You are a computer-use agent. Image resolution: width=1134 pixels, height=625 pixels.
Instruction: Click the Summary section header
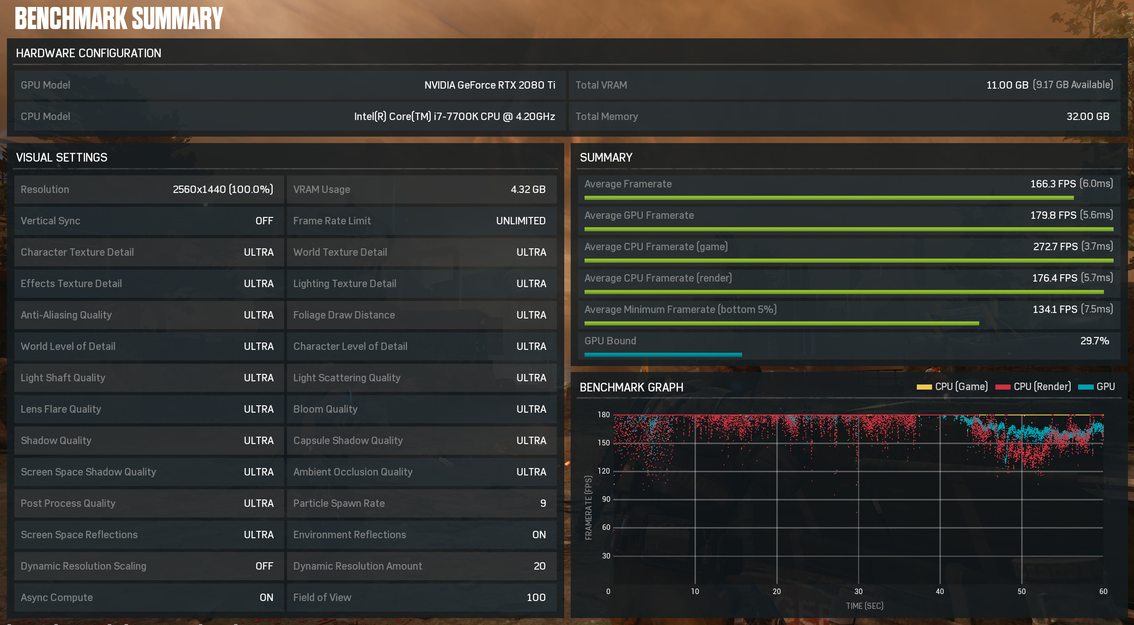click(606, 157)
